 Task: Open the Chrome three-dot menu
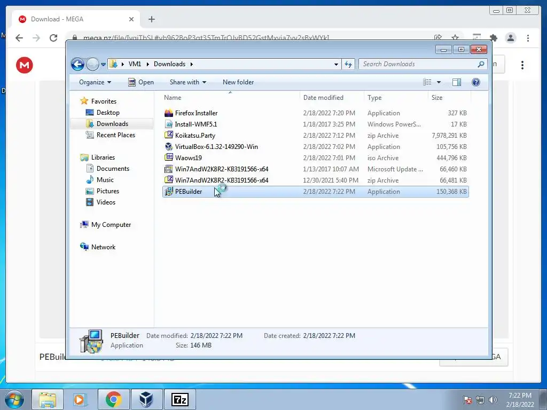point(528,38)
